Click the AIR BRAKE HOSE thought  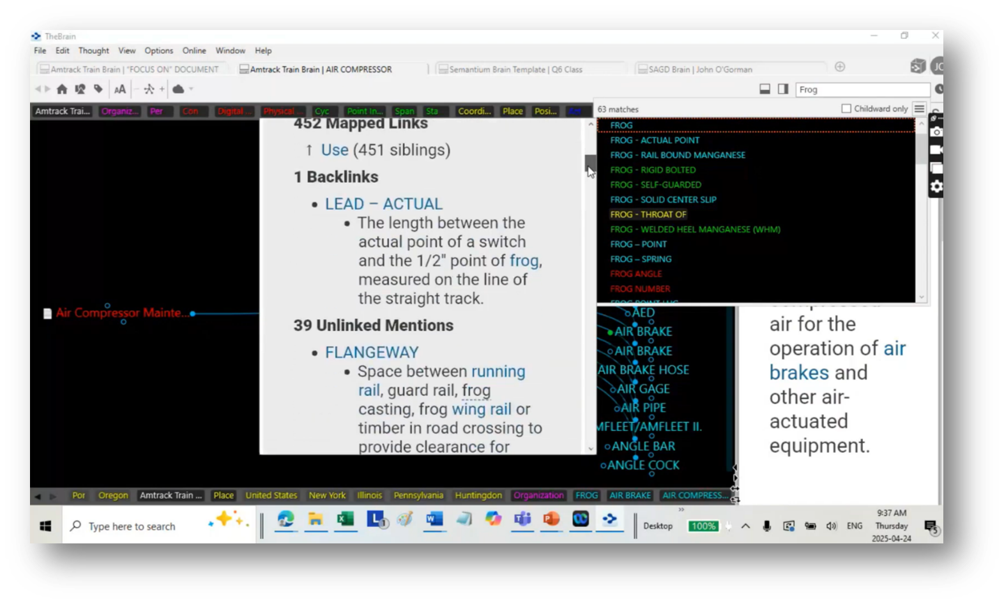643,370
